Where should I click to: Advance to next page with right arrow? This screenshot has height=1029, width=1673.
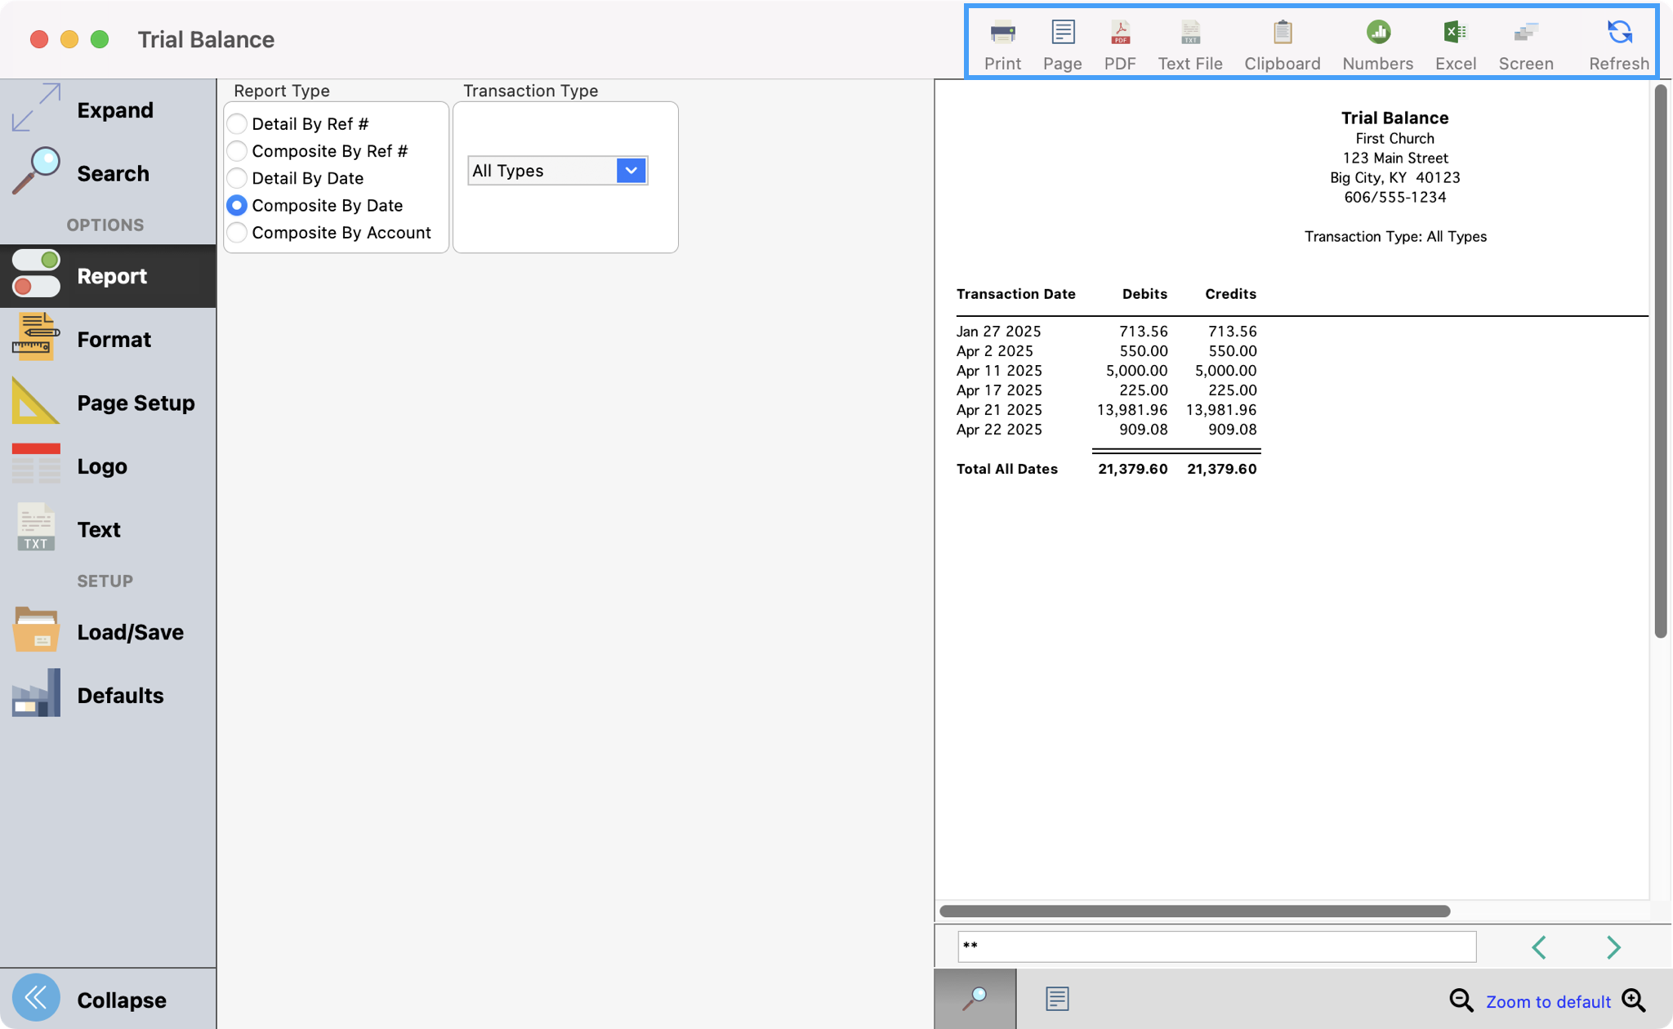pyautogui.click(x=1613, y=947)
